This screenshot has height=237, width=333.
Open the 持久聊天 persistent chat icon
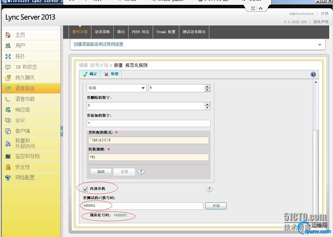click(x=8, y=78)
